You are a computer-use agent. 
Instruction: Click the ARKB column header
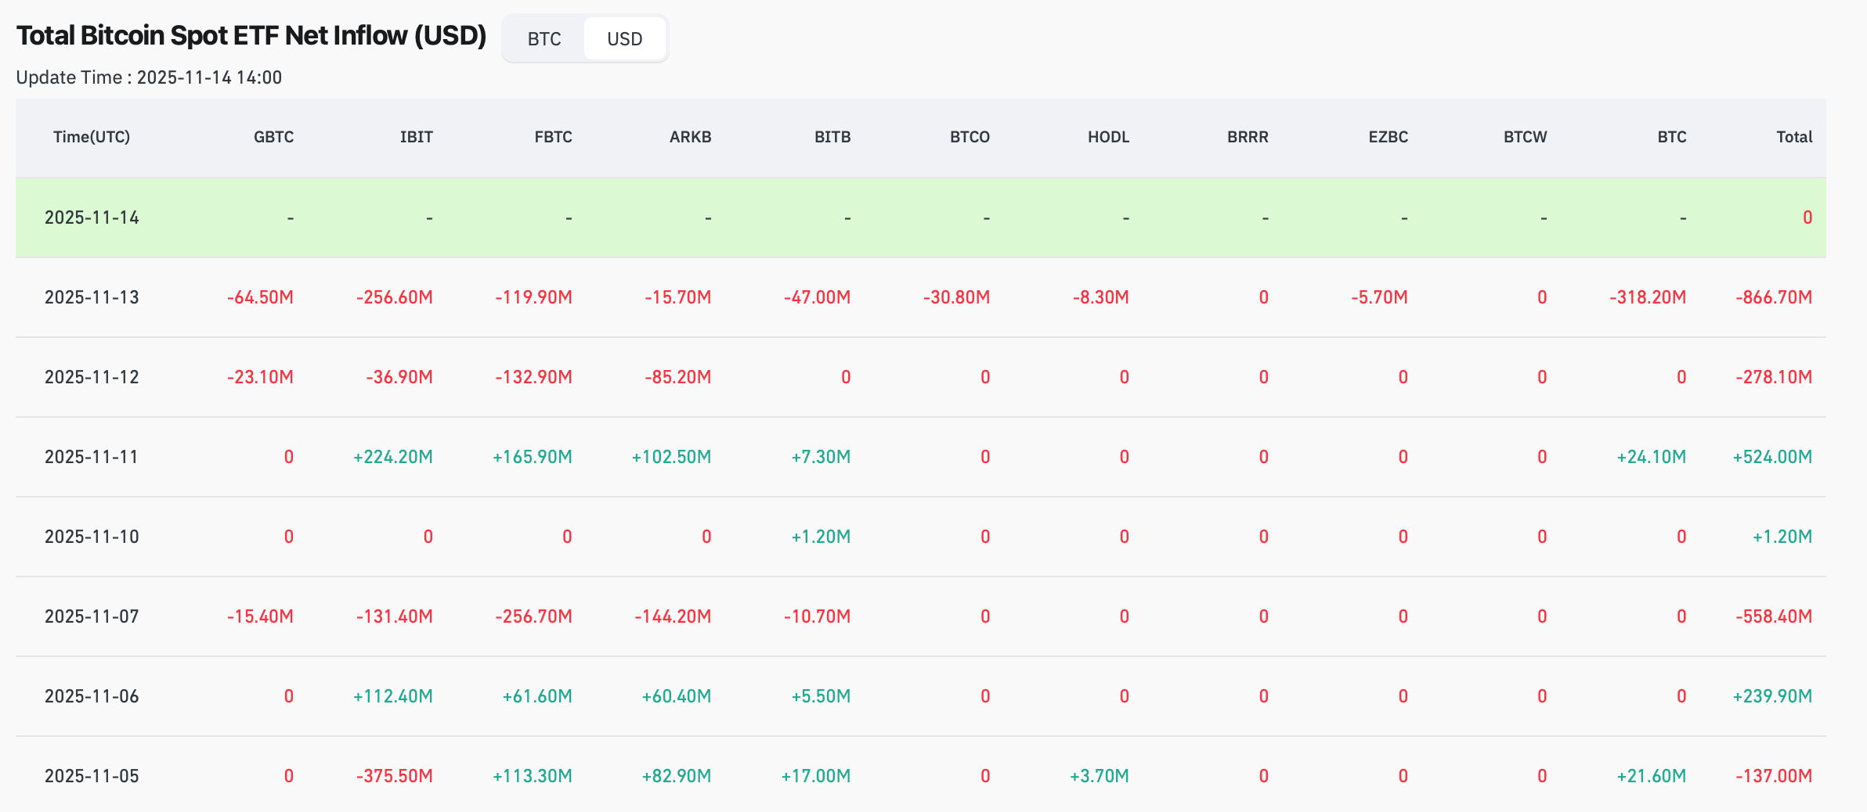[690, 137]
